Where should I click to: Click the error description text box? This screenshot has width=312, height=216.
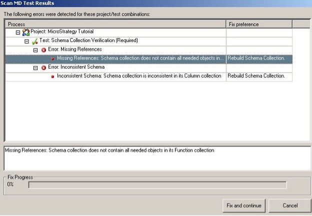156,157
